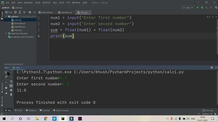
Task: Open the Run menu
Action: click(x=55, y=2)
